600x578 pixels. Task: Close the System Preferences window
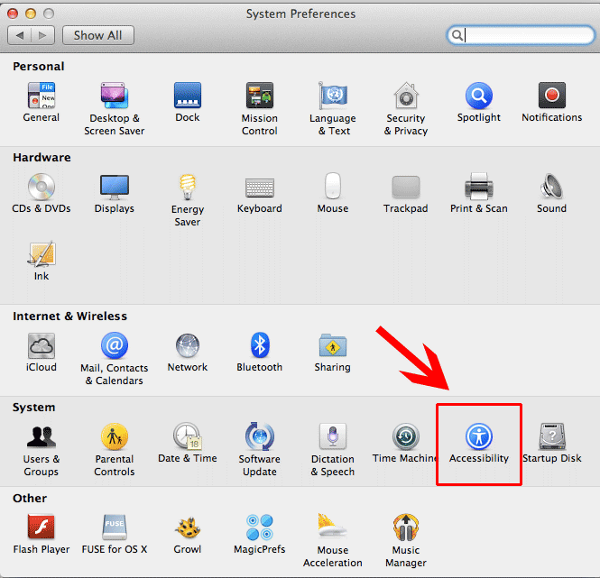pyautogui.click(x=13, y=14)
